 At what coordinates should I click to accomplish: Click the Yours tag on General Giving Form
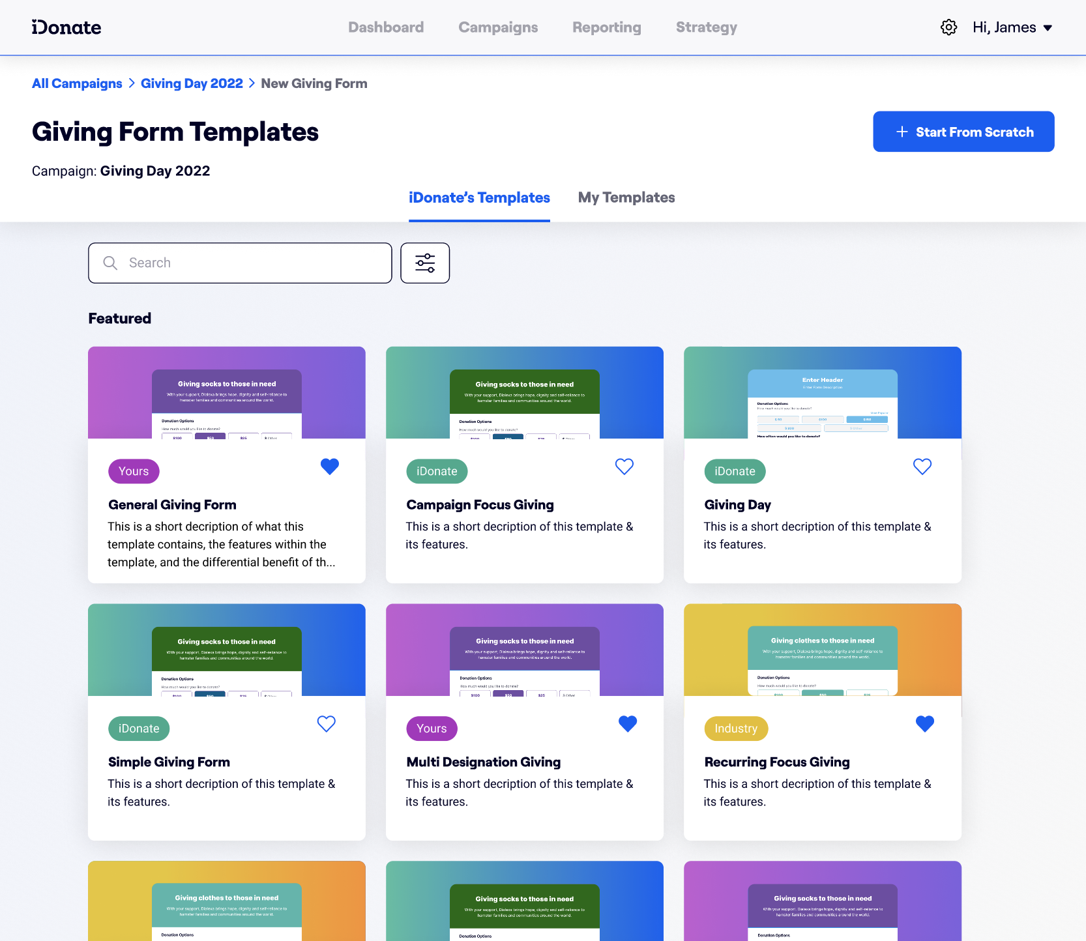[134, 471]
